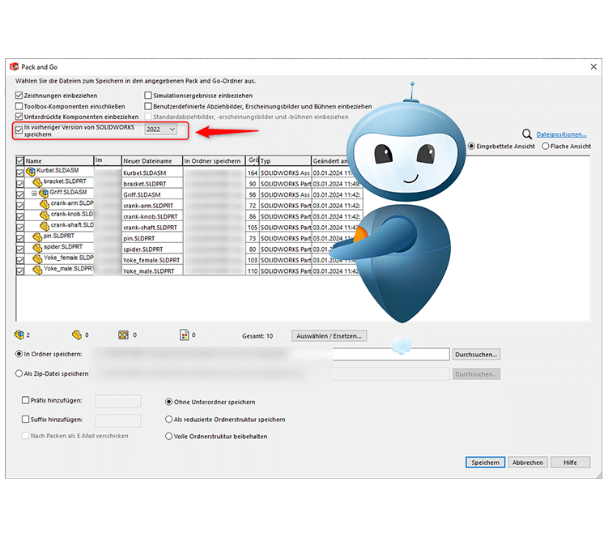
Task: Click the bracket.SLDPRT part icon
Action: (x=37, y=182)
